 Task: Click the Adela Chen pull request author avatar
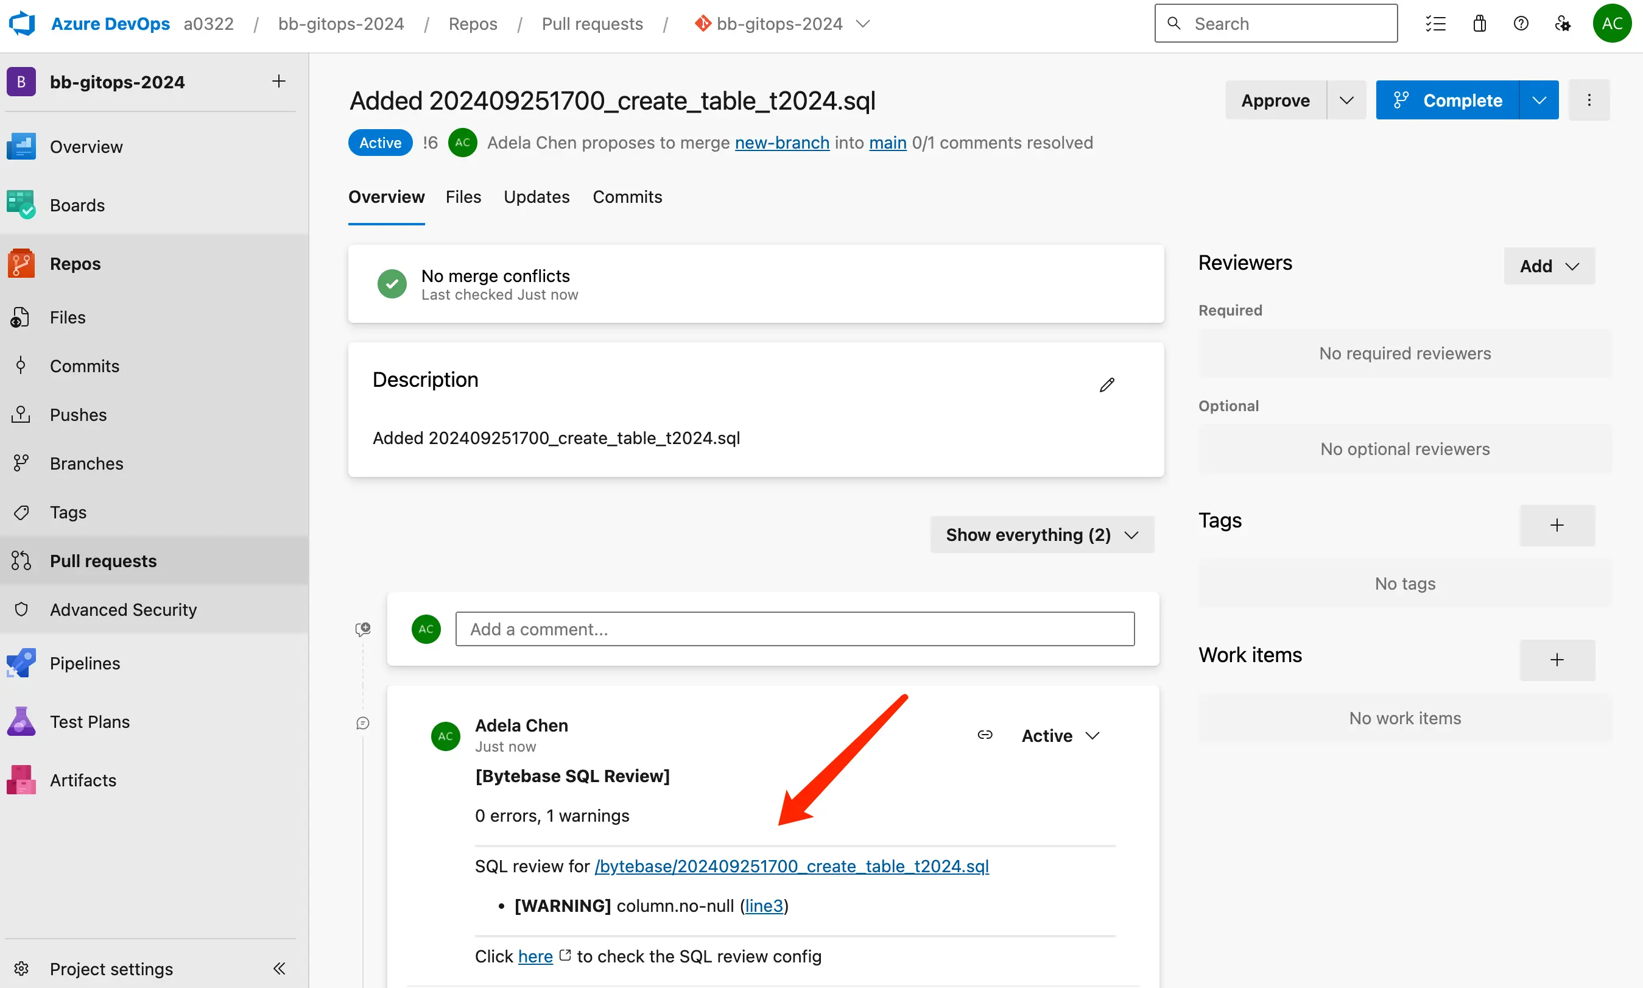point(462,143)
